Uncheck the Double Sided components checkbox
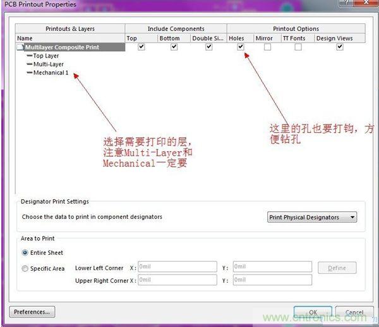Screen dimensions: 379x327 click(x=208, y=47)
